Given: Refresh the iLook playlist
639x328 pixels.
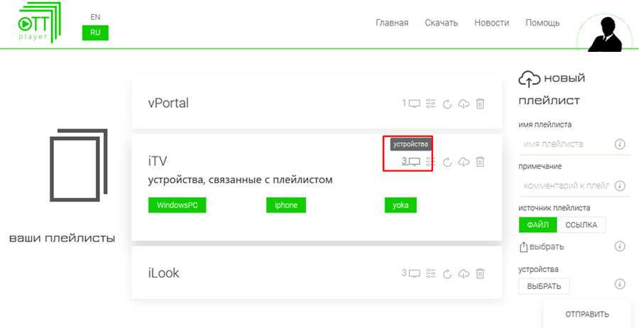Looking at the screenshot, I should [447, 273].
